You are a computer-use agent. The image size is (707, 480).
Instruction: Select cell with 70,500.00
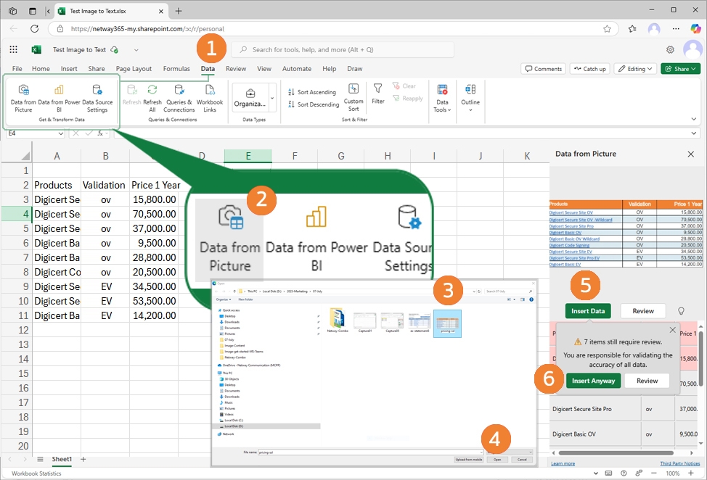coord(154,214)
